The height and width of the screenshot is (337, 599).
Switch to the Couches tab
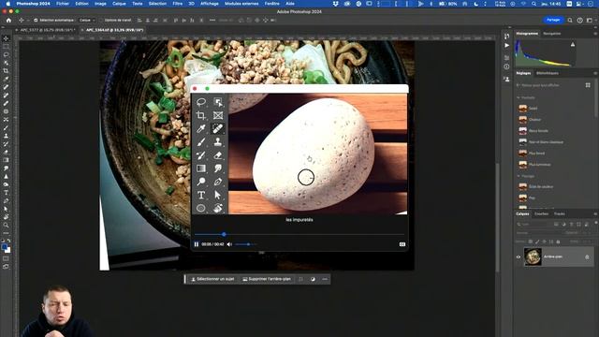pos(541,214)
